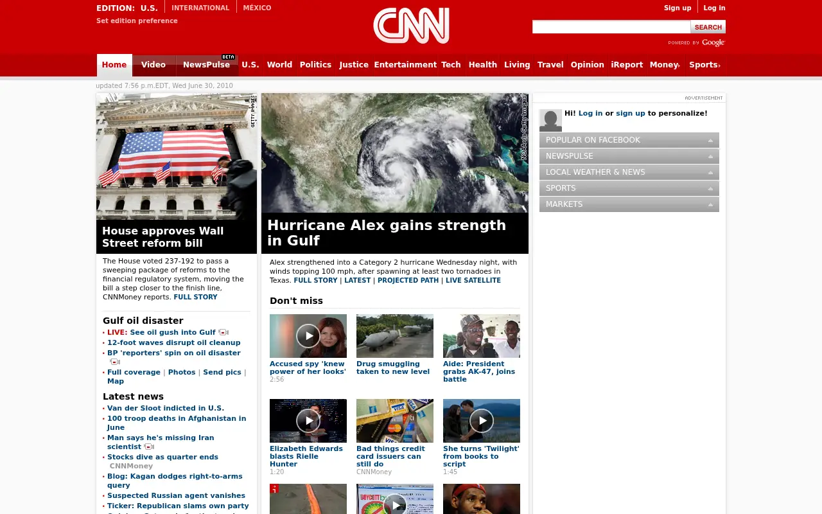Expand the NewsPulse sidebar panel

point(629,156)
